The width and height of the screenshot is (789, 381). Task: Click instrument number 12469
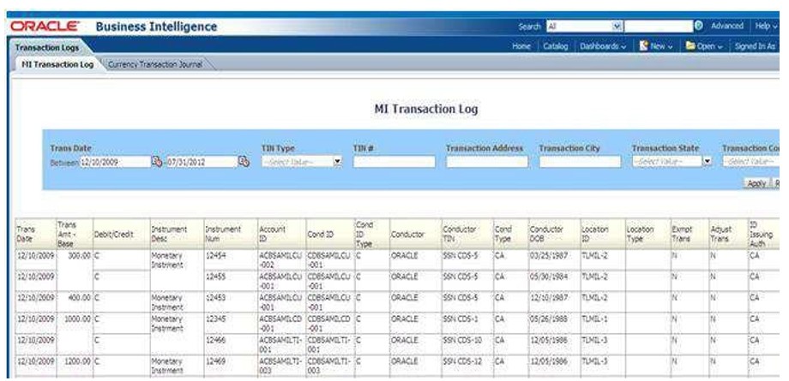click(215, 361)
